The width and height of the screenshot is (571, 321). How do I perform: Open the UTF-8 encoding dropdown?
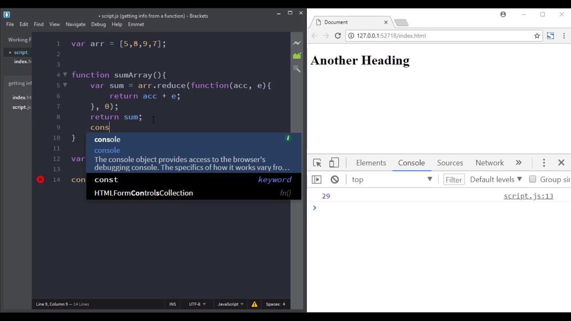[x=197, y=304]
